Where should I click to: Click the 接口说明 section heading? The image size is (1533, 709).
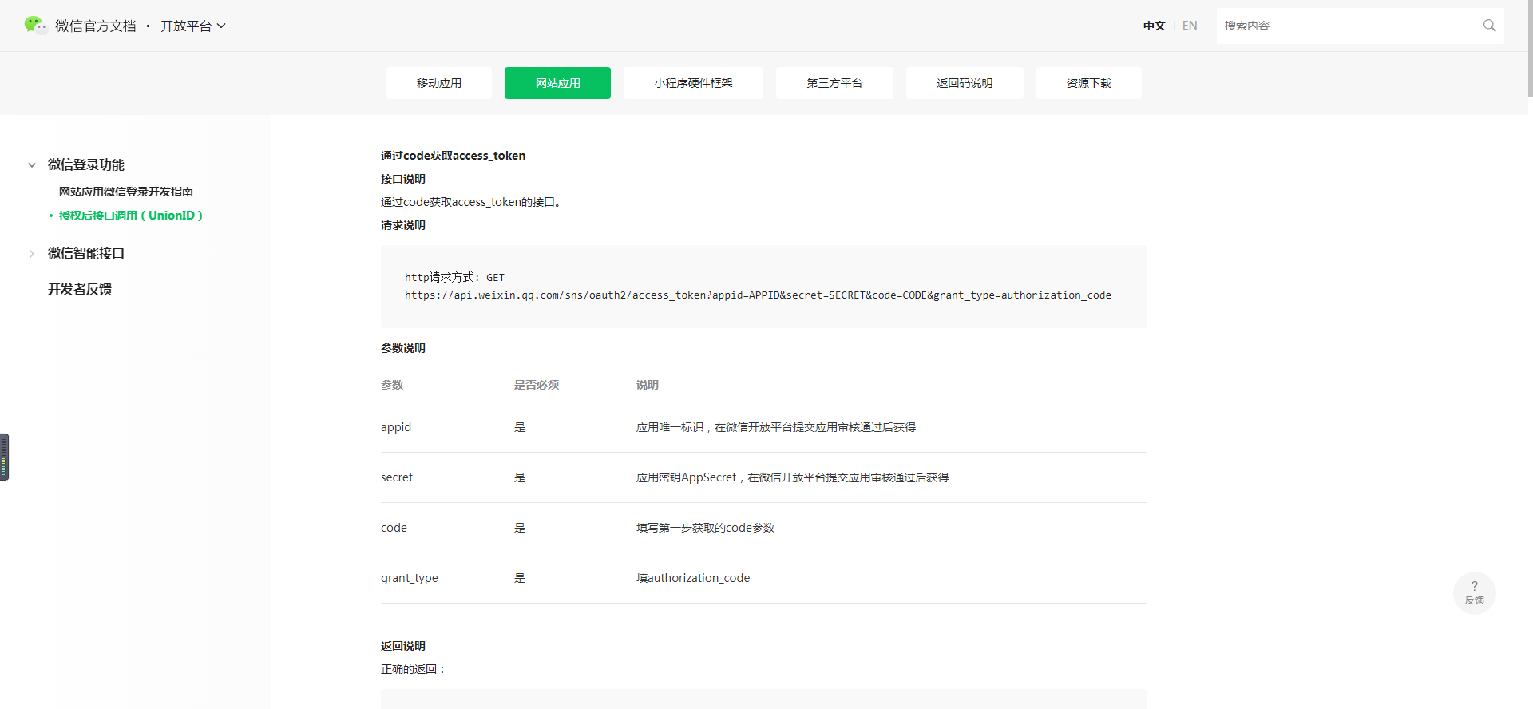pos(403,179)
